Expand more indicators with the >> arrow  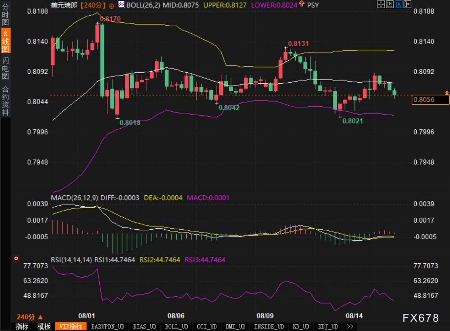[x=350, y=326]
